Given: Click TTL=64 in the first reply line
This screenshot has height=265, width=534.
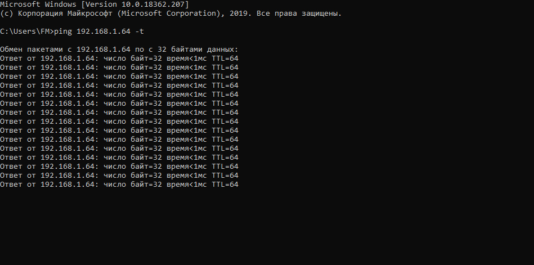Looking at the screenshot, I should pyautogui.click(x=225, y=58).
